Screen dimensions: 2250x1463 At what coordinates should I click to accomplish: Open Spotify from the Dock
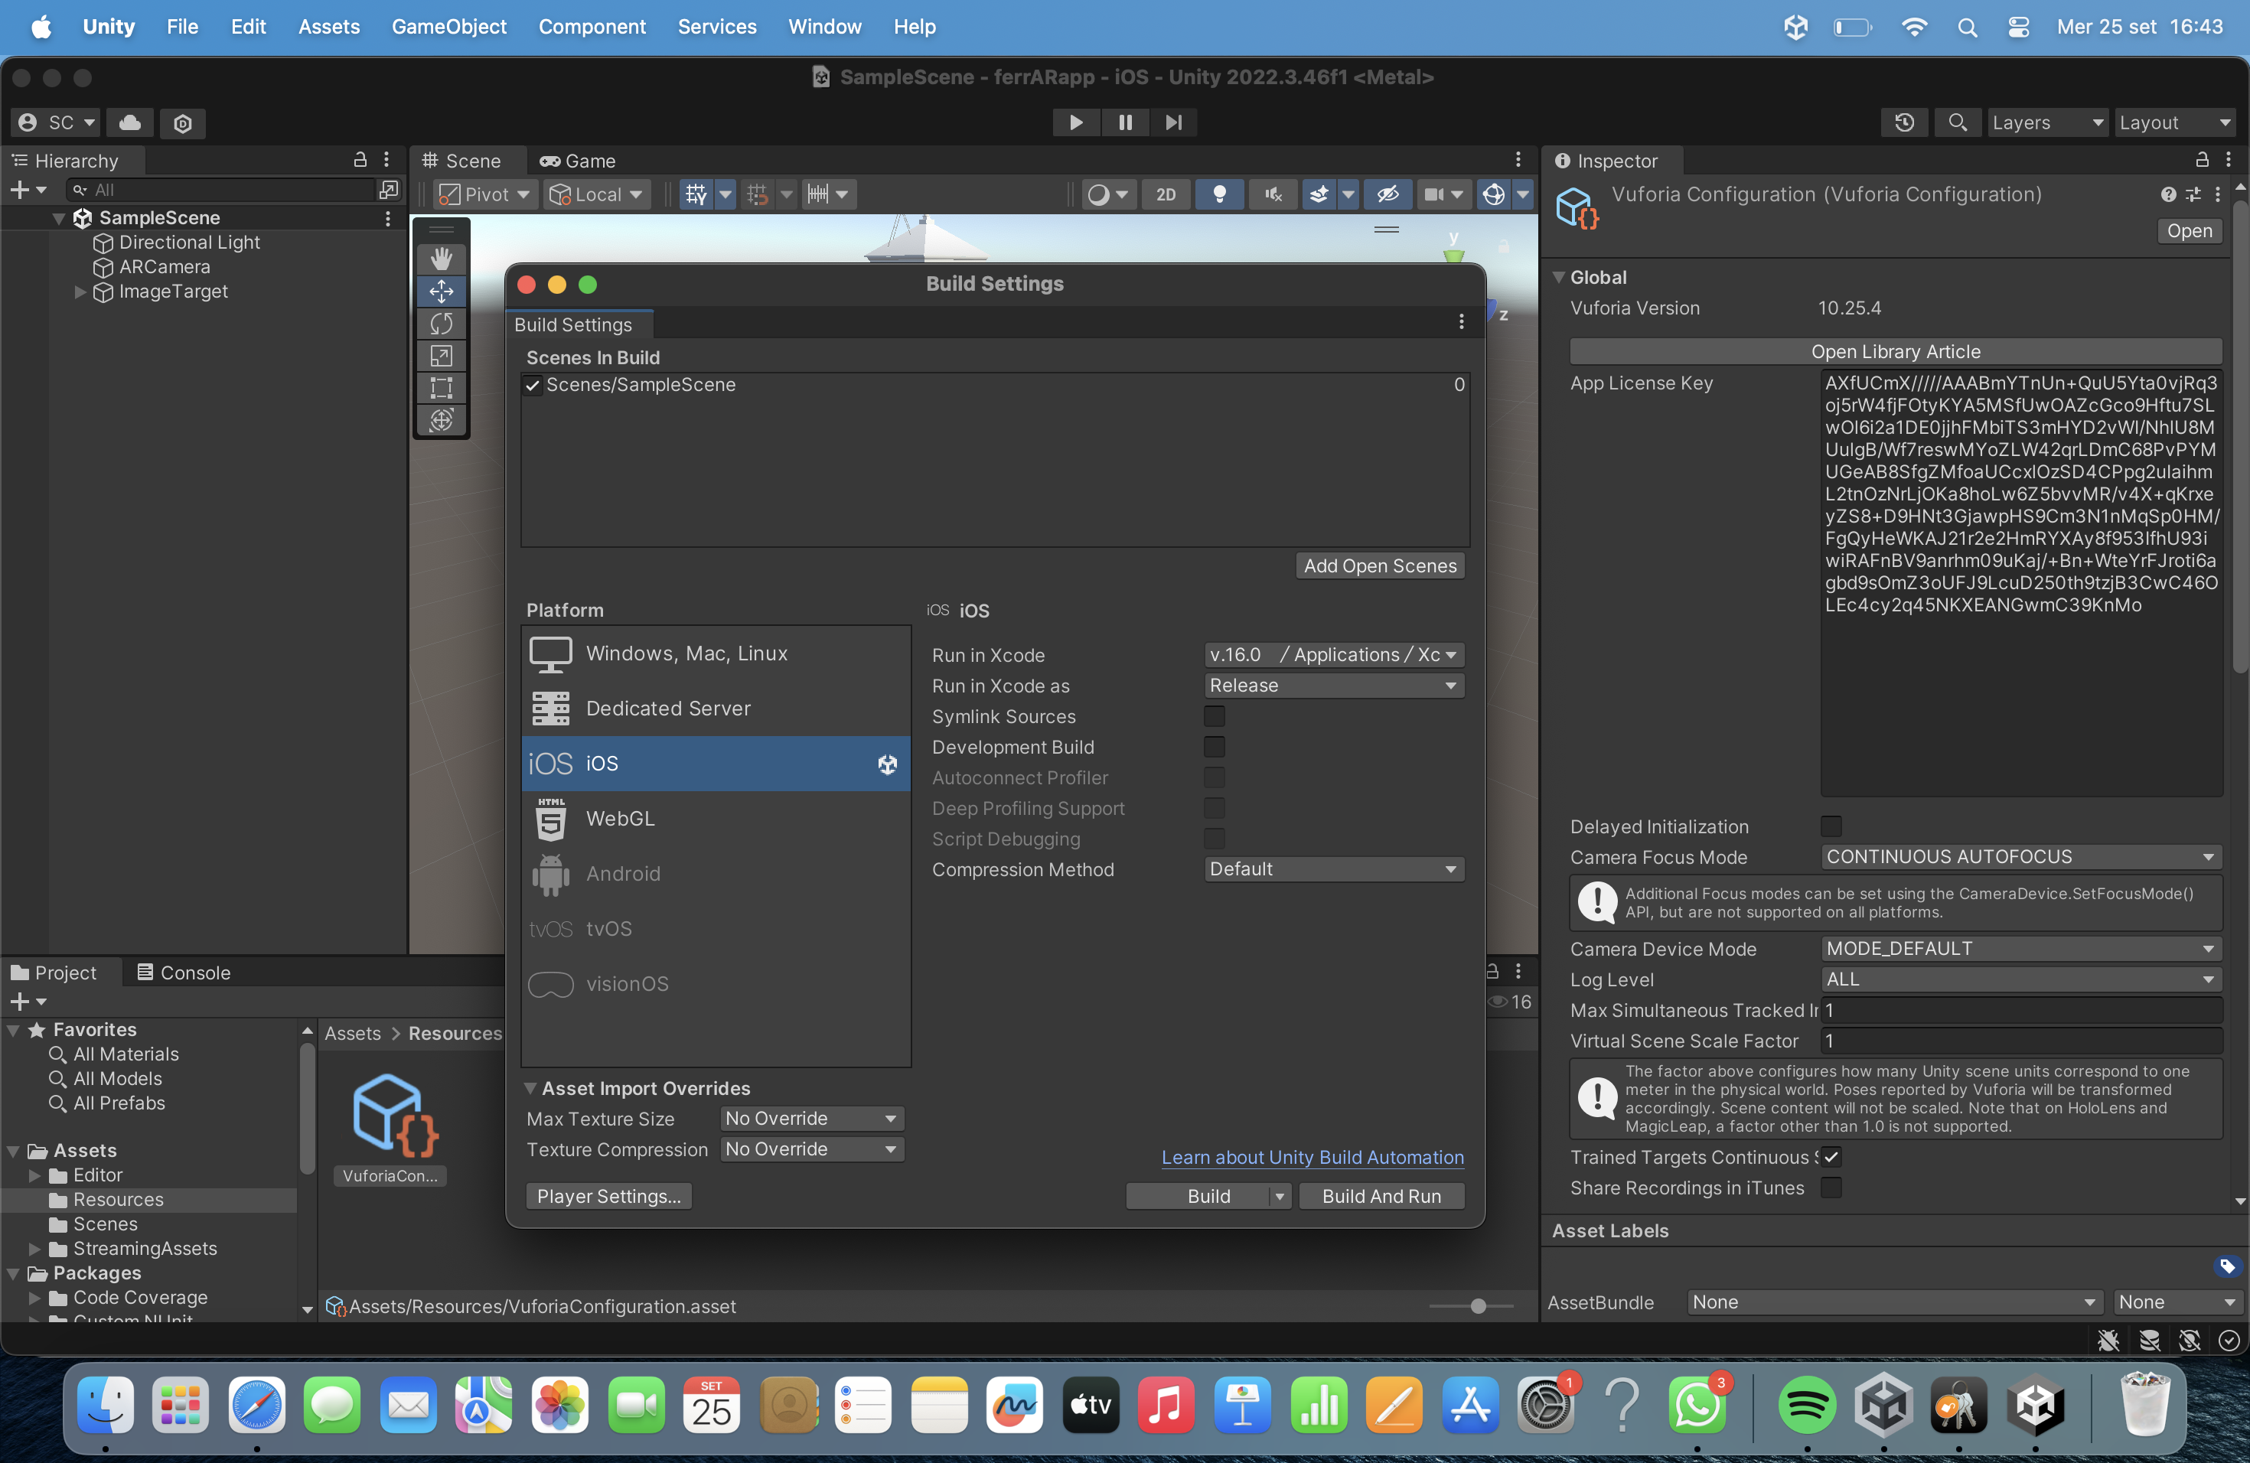[1807, 1406]
